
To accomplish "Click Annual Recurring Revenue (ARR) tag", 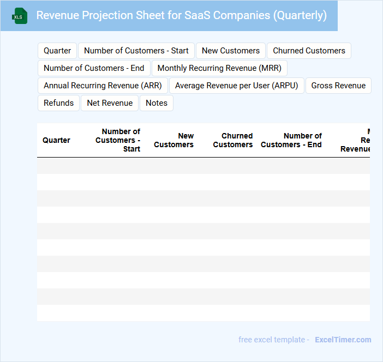I will (x=103, y=86).
